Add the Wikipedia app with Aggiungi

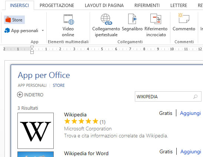190,113
